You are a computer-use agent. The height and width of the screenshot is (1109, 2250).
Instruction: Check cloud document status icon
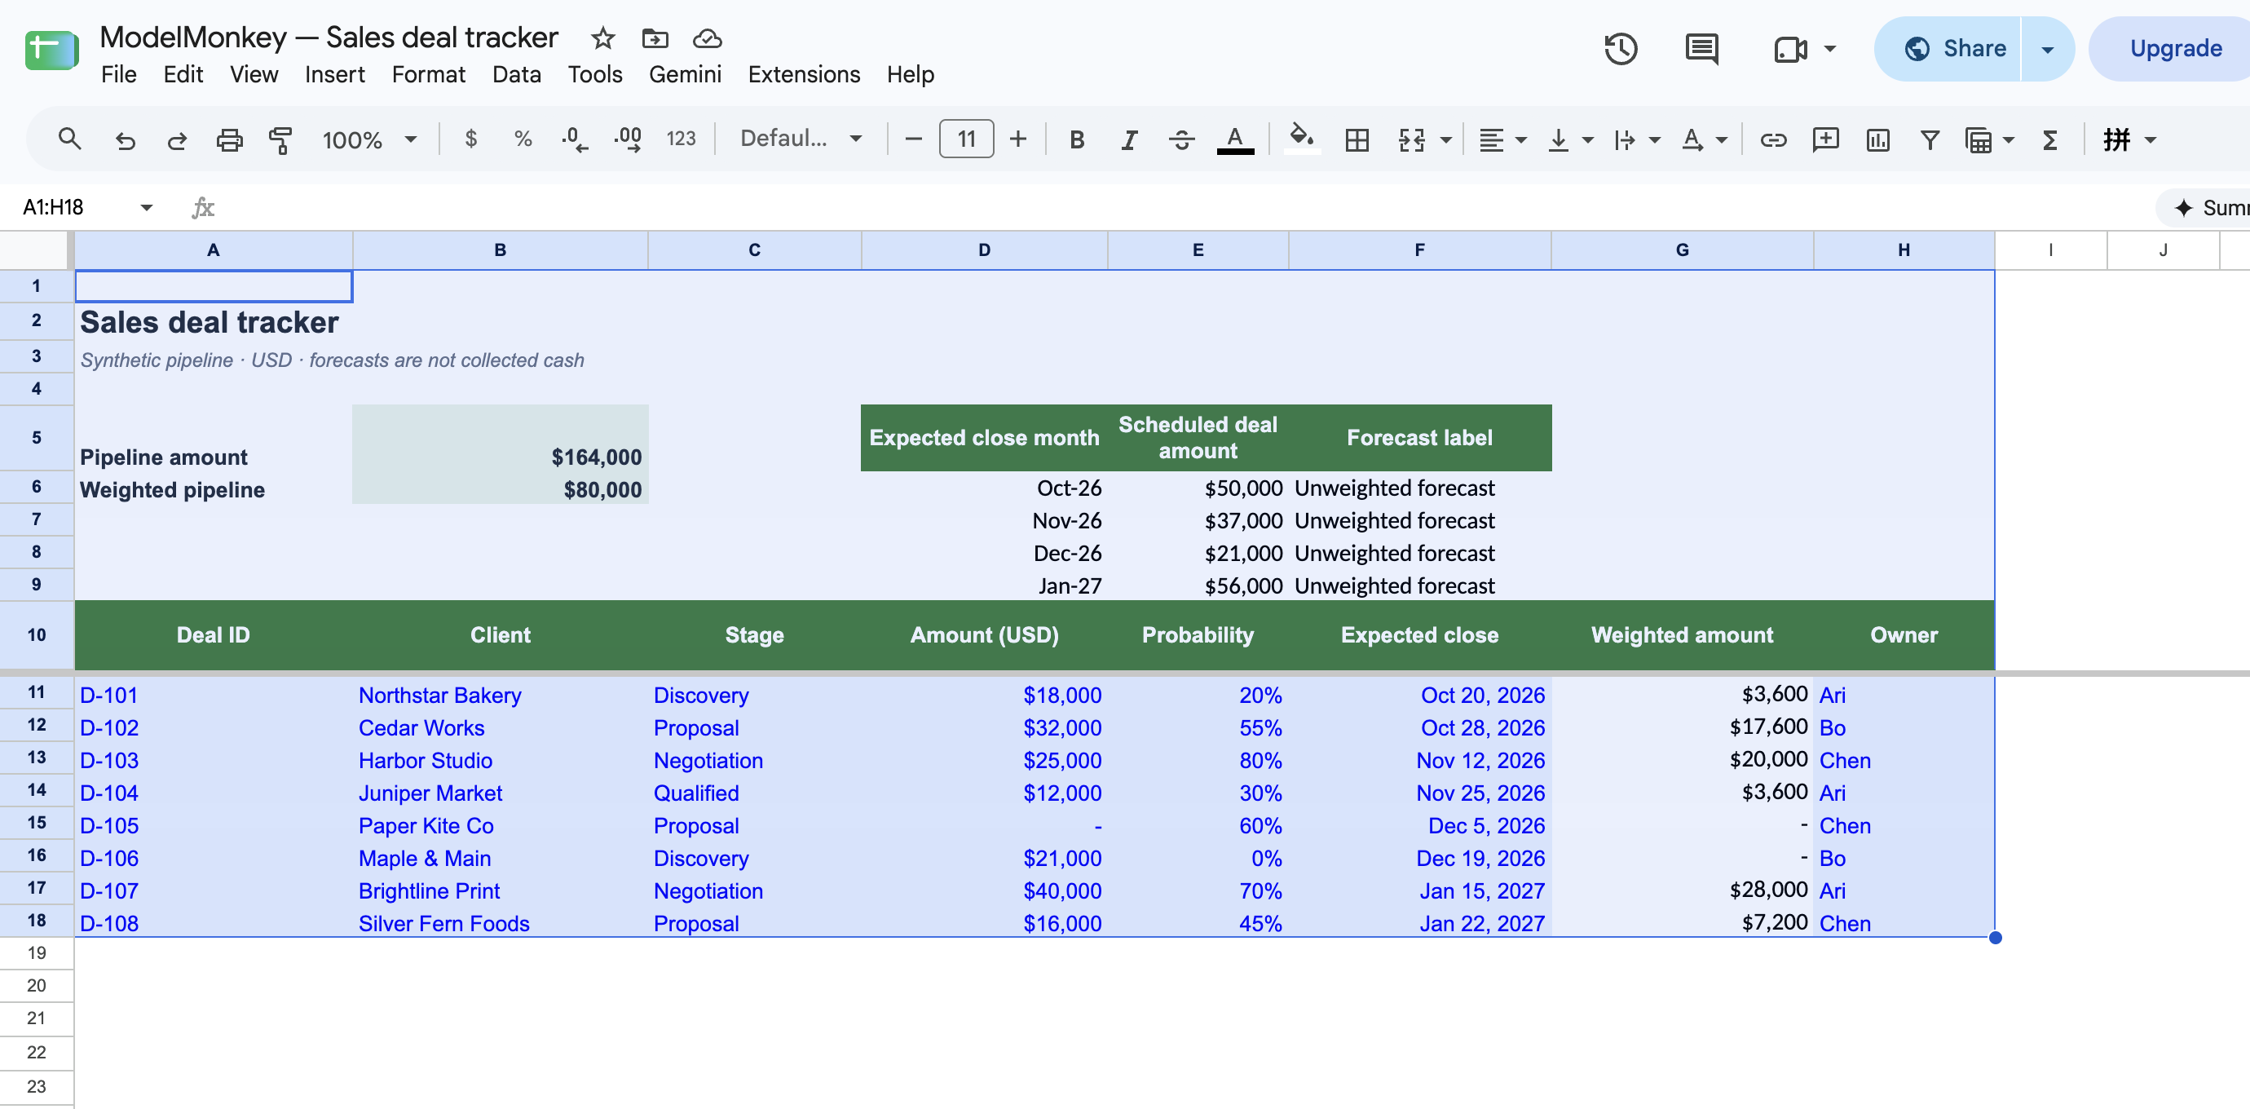pos(707,38)
